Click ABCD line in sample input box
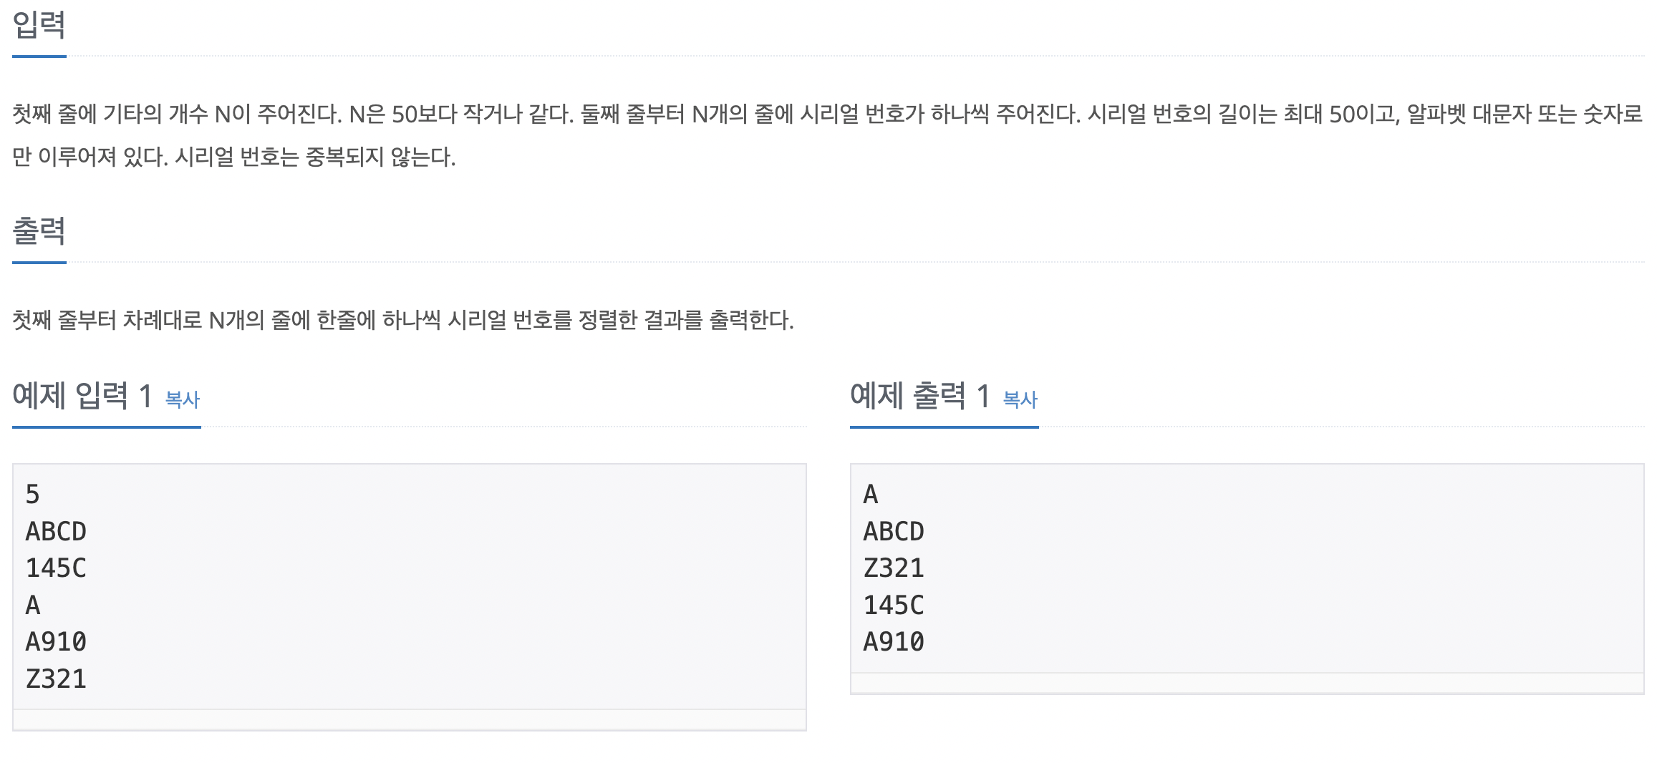This screenshot has width=1657, height=763. click(56, 531)
